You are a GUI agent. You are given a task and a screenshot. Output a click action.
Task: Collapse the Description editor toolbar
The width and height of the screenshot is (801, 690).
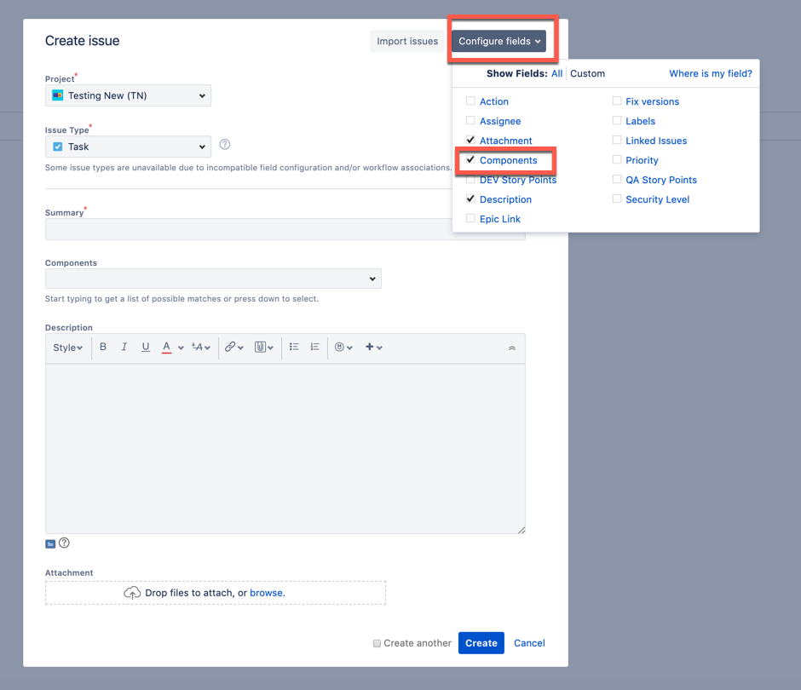click(x=512, y=348)
